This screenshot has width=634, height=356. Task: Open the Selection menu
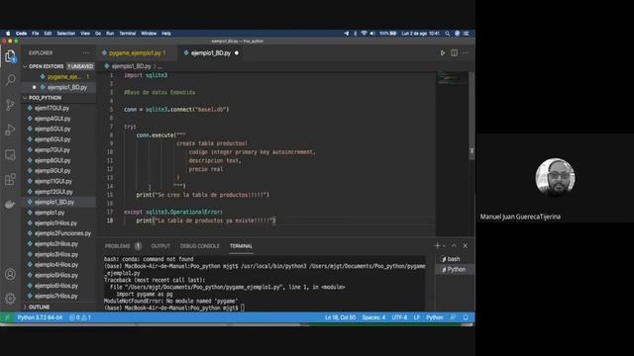point(66,34)
